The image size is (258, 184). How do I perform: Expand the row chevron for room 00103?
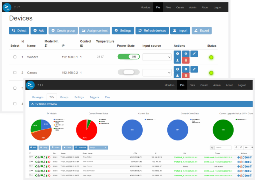click(32, 166)
